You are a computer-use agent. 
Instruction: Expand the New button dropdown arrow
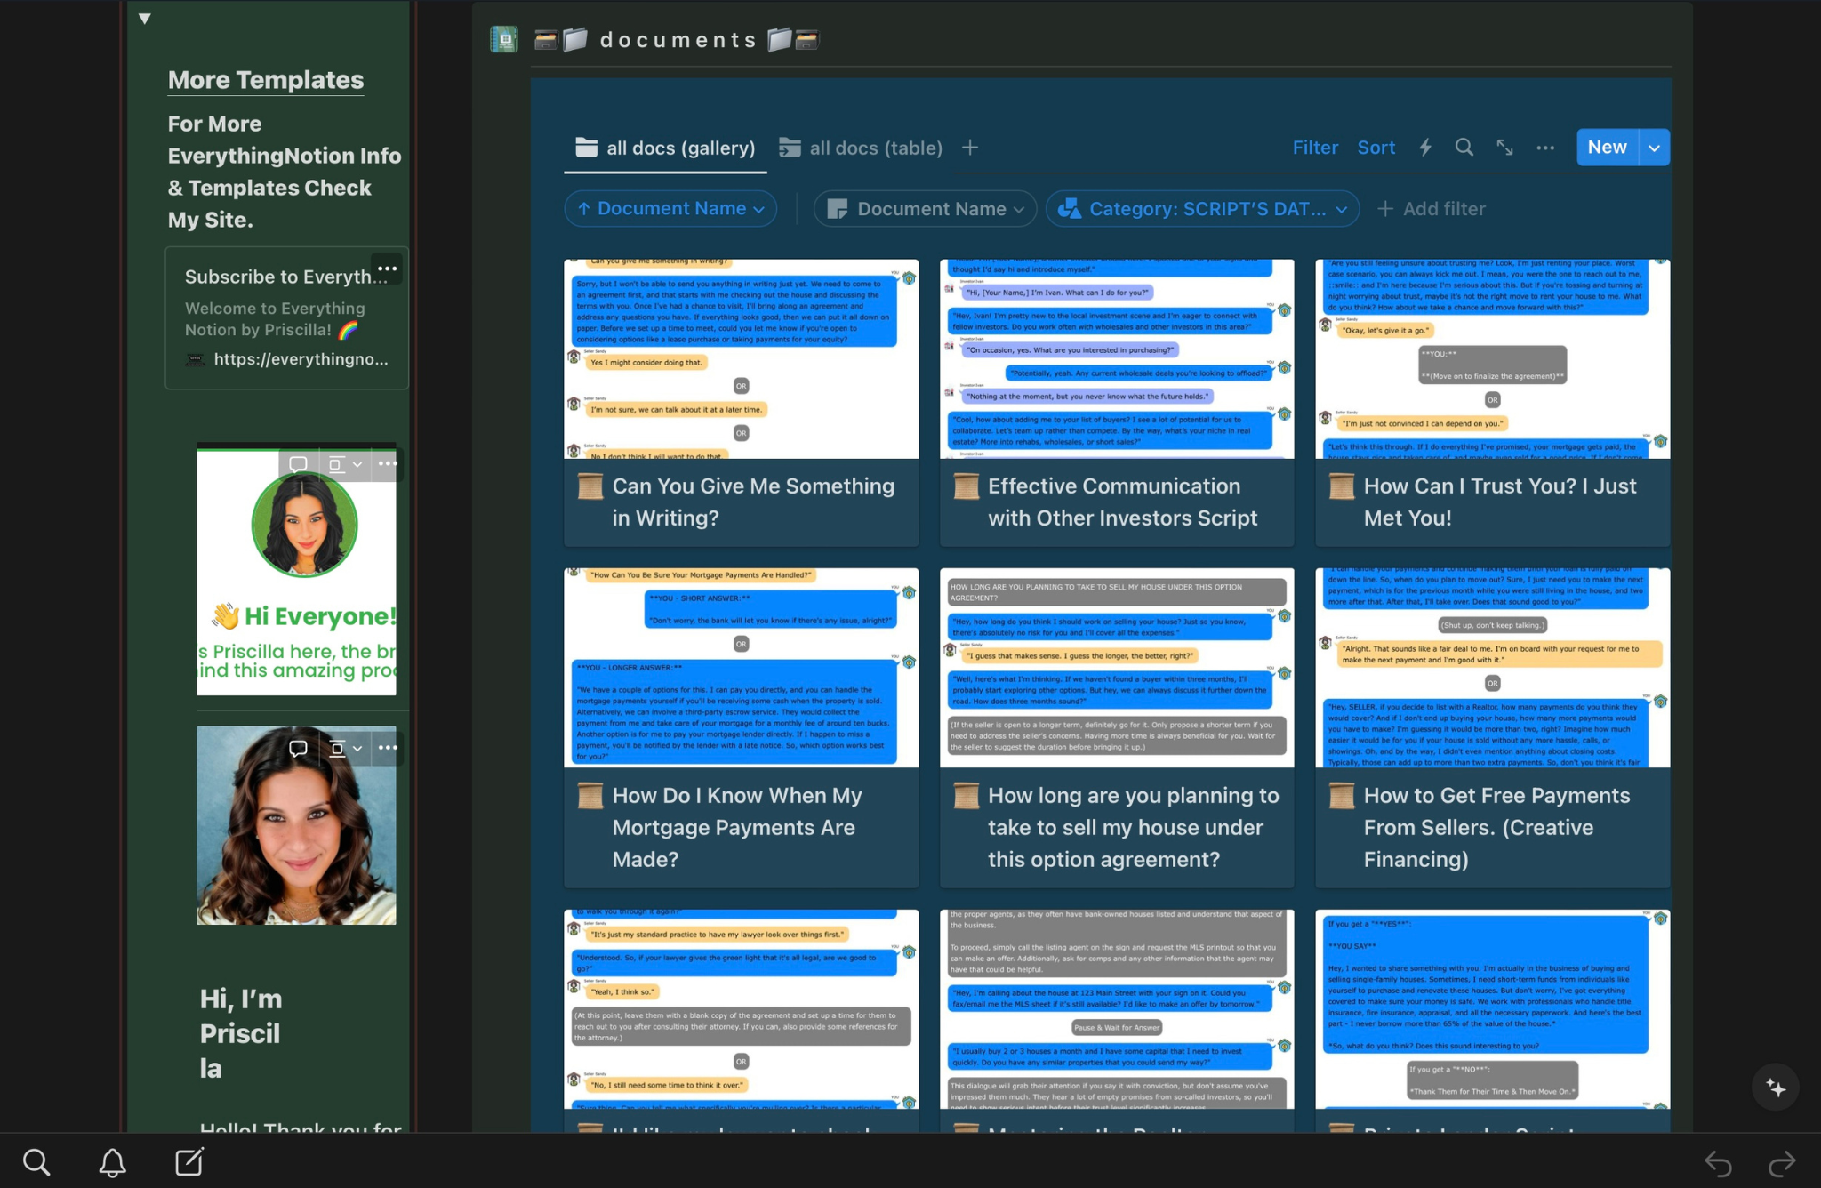[1654, 148]
